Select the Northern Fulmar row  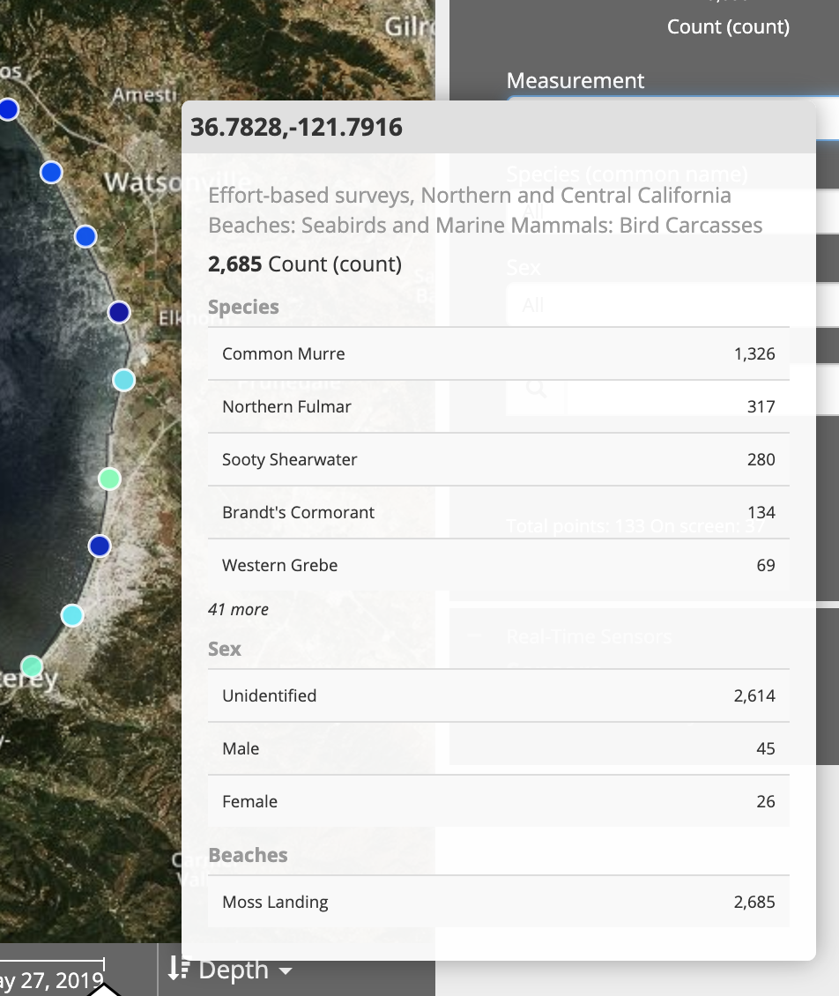tap(499, 406)
